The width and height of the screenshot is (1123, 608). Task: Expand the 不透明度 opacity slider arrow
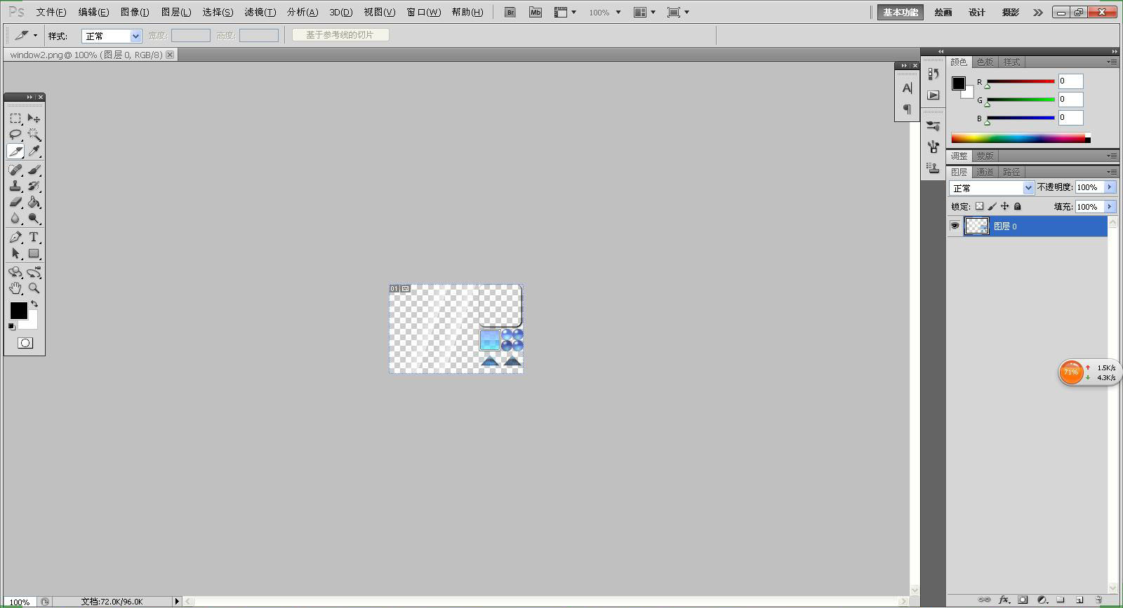(1110, 187)
